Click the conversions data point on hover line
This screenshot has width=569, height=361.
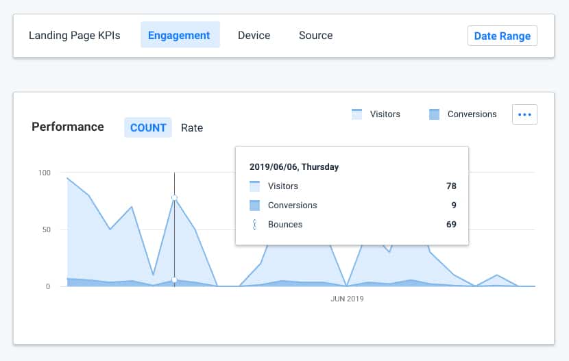click(174, 279)
